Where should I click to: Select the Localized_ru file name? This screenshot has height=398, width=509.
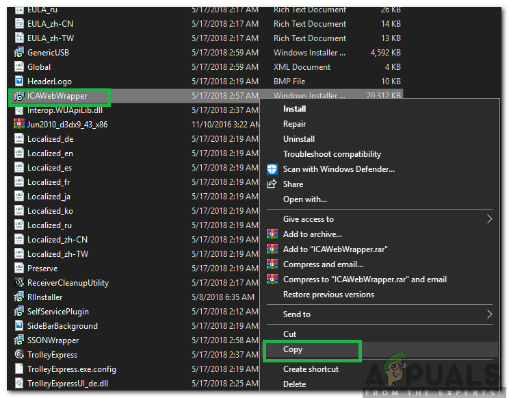(49, 225)
